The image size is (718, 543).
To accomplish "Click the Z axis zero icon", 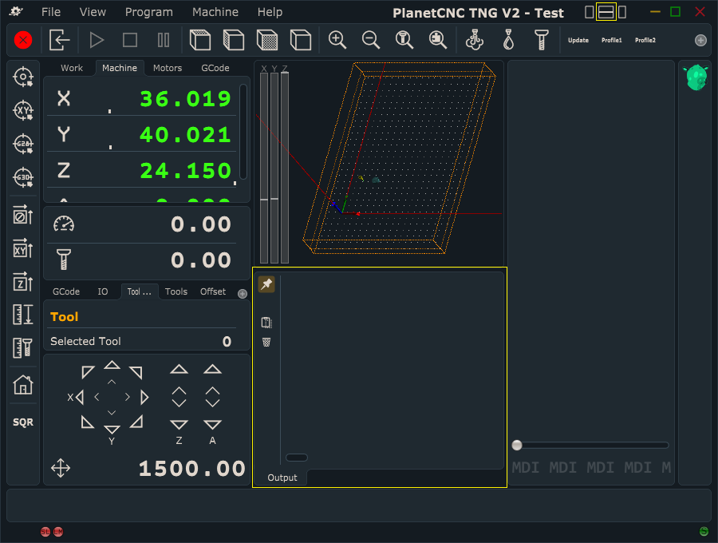I will [x=23, y=282].
